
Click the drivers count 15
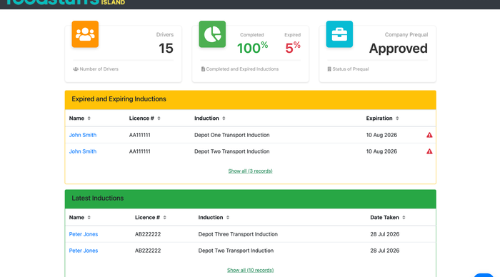(x=166, y=49)
